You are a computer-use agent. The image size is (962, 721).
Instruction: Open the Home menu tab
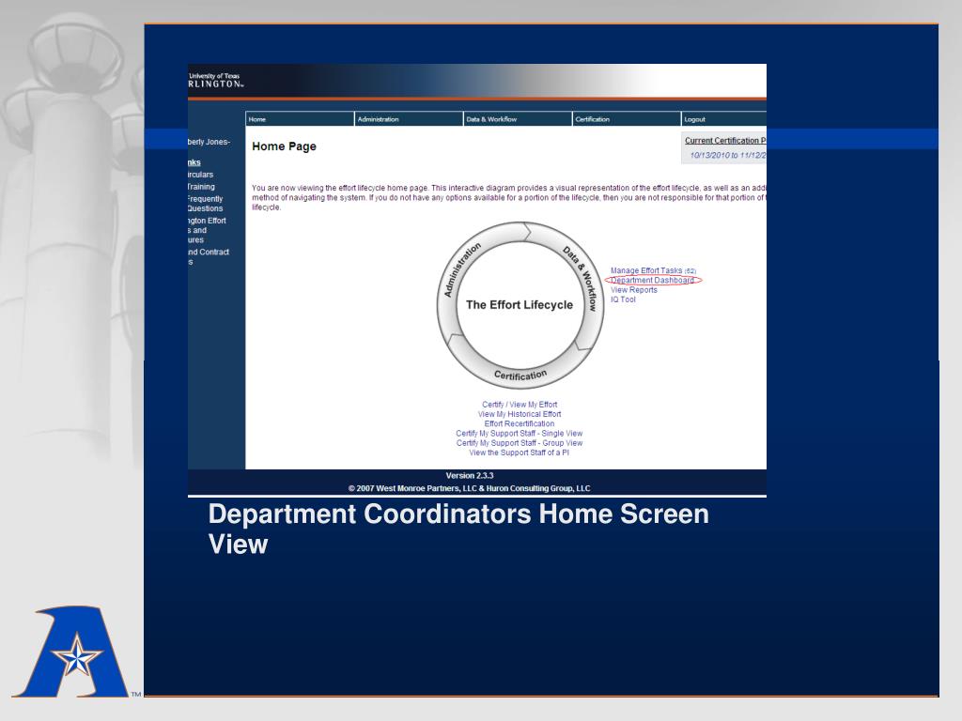coord(300,119)
